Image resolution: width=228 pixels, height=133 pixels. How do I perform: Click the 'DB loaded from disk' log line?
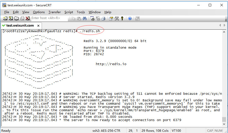click(67, 117)
